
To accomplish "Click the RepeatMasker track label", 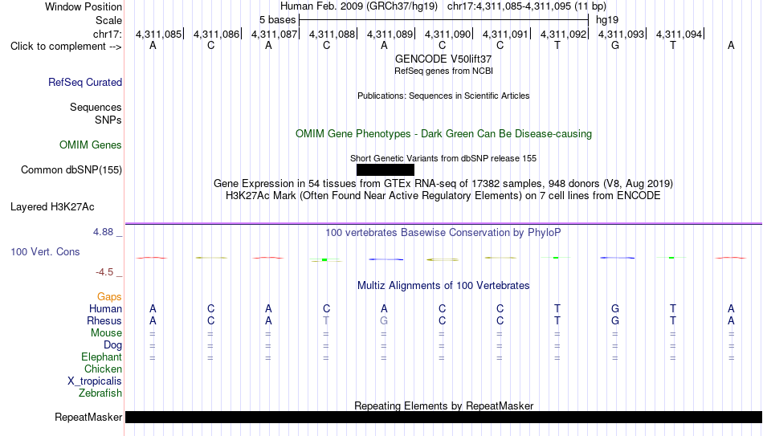I will tap(88, 417).
